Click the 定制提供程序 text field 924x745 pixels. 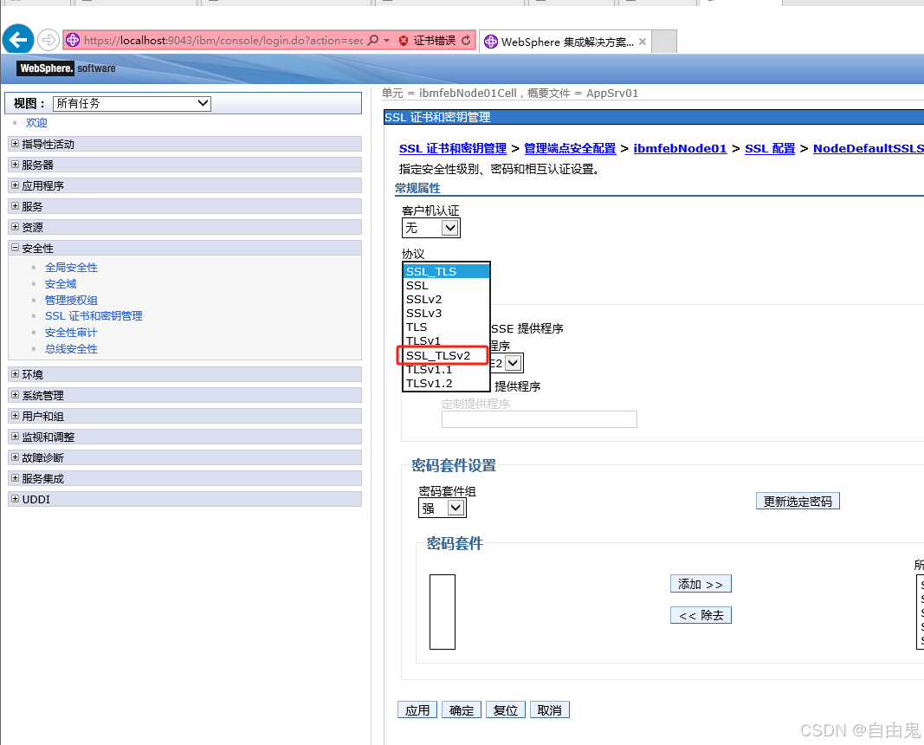pyautogui.click(x=540, y=419)
